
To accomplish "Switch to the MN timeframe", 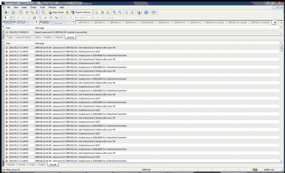I will click(109, 18).
